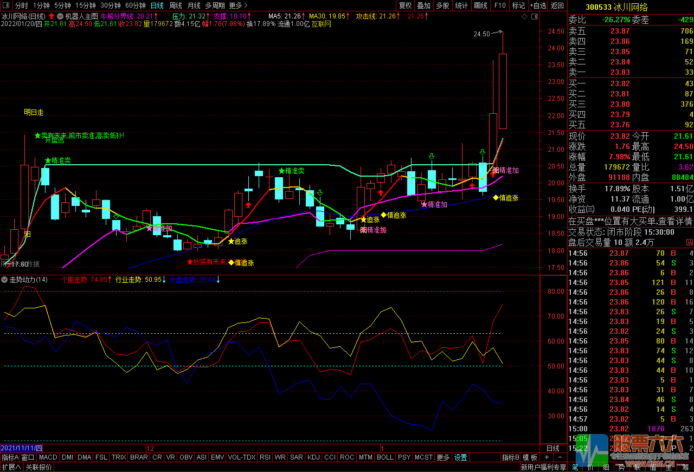Viewport: 694px width, 472px height.
Task: Click the diamond icon at chart top-right
Action: pos(524,17)
